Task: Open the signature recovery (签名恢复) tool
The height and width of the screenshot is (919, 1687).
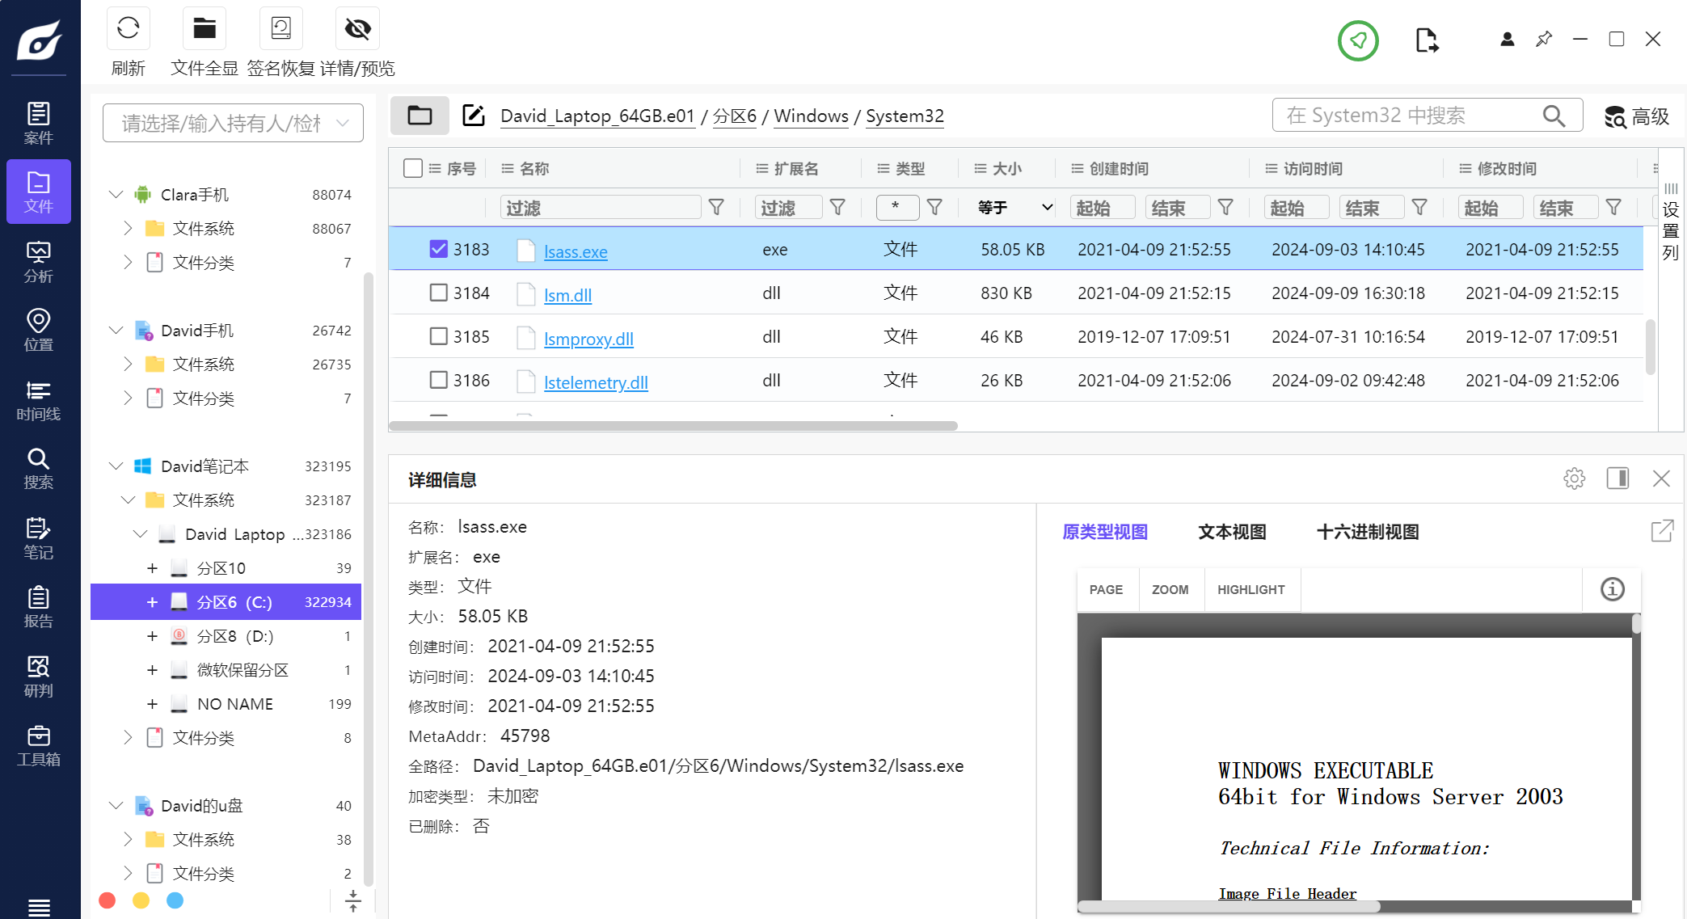Action: pyautogui.click(x=280, y=29)
